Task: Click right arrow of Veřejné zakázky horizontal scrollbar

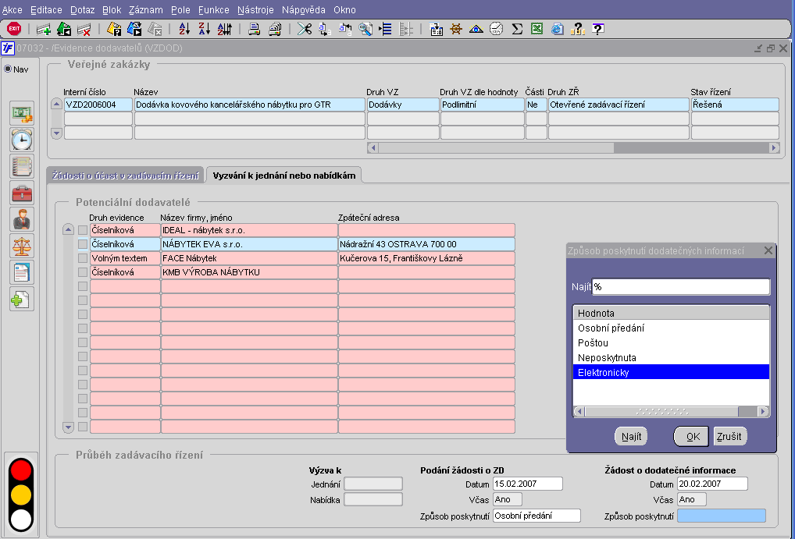Action: point(774,148)
